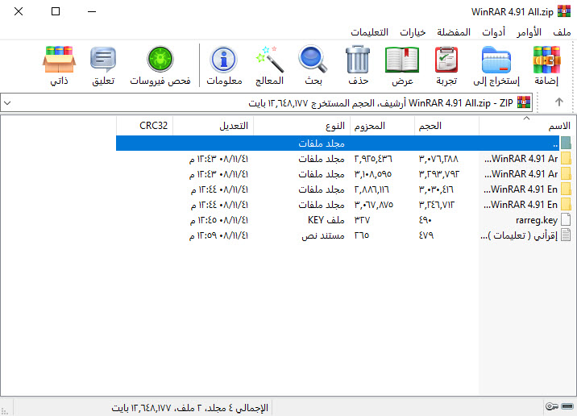Open the عرض (View) book icon
Image resolution: width=577 pixels, height=416 pixels.
pyautogui.click(x=402, y=60)
